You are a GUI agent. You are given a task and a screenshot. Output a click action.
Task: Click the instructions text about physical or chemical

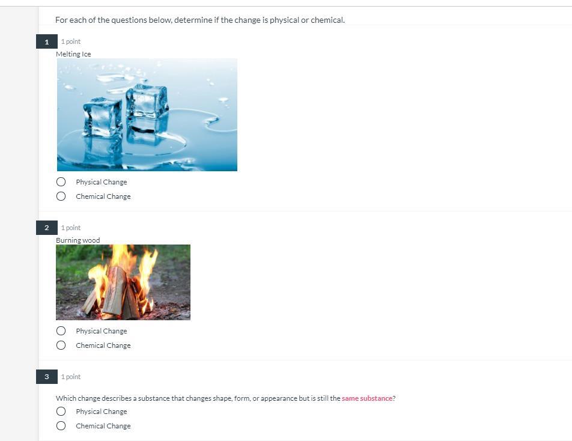200,20
